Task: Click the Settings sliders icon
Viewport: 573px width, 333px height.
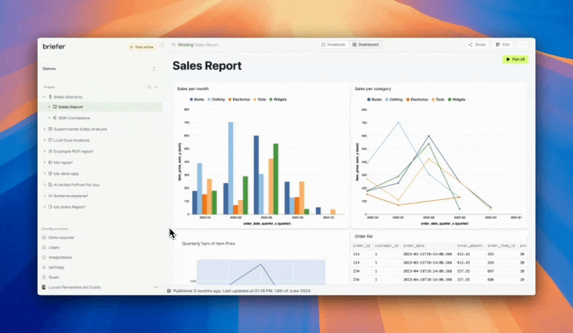Action: point(44,267)
